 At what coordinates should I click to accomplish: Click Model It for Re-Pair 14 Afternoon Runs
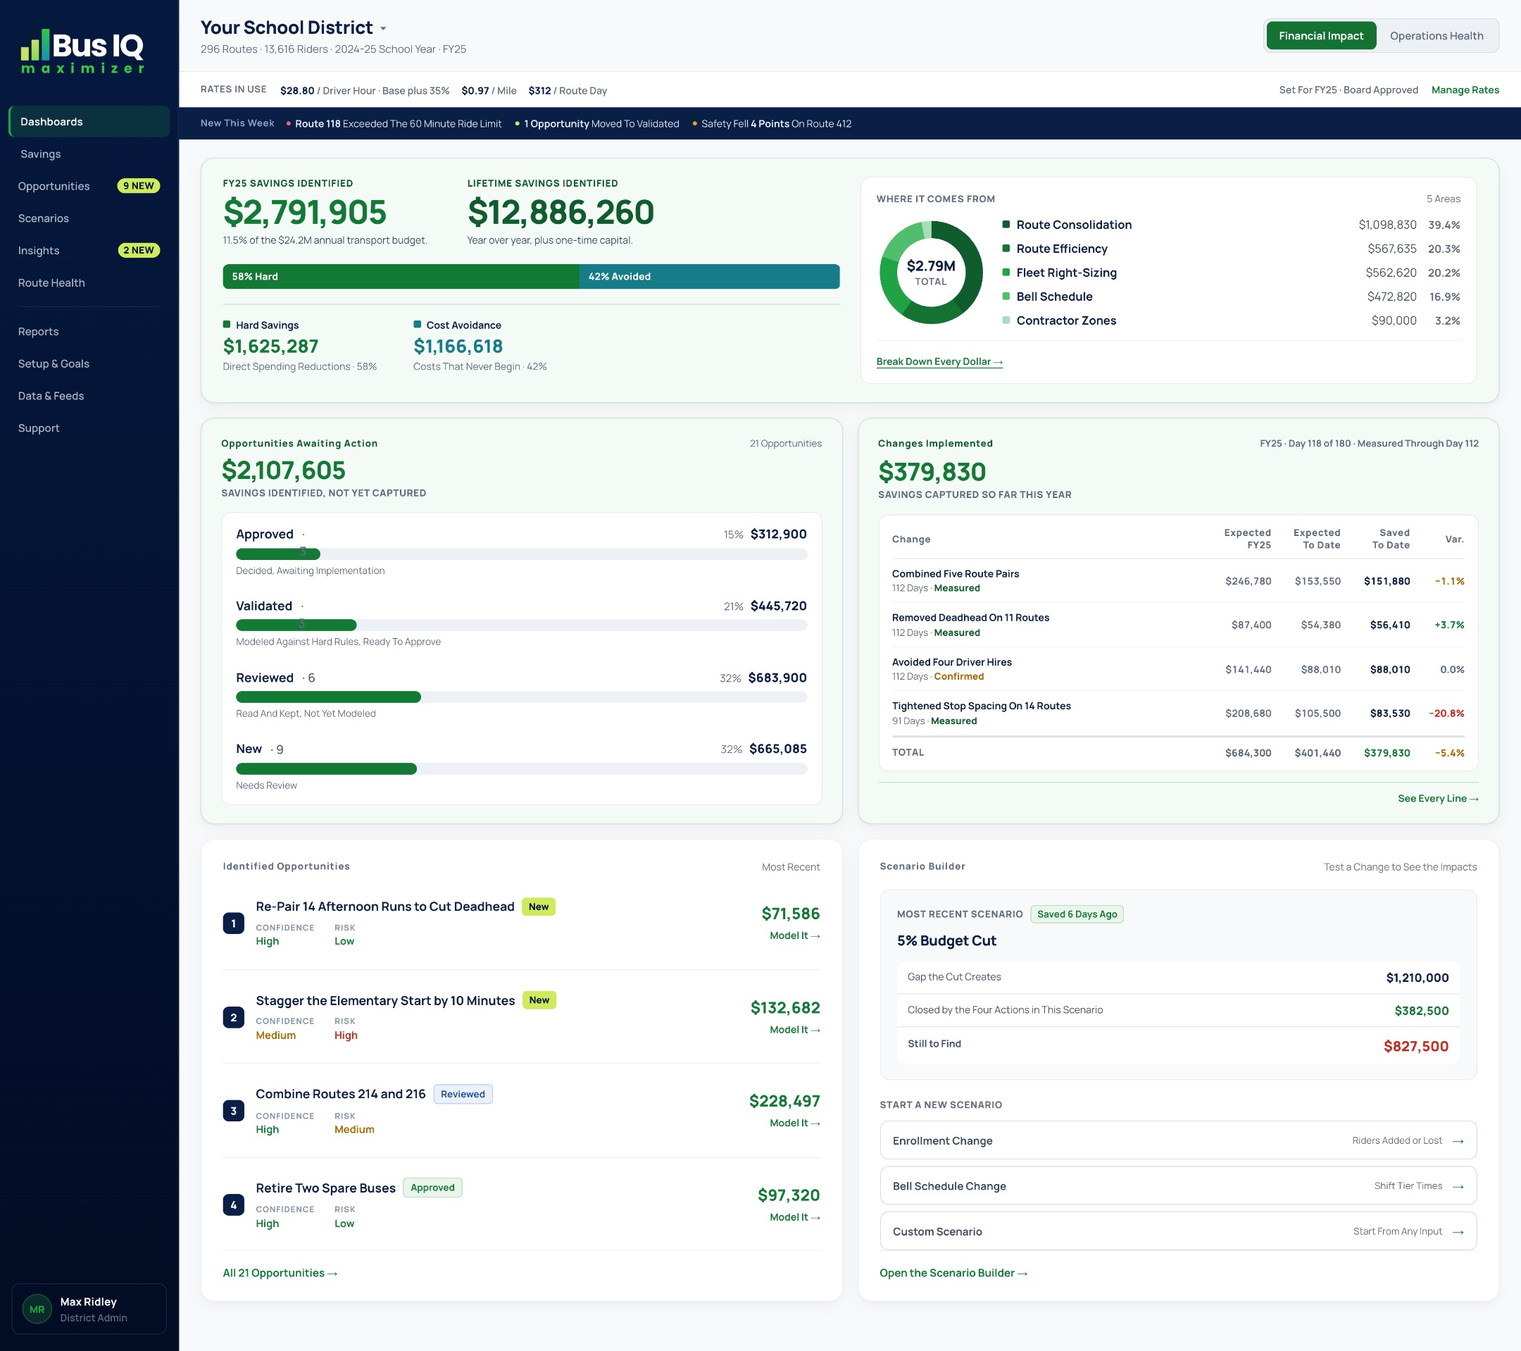(x=795, y=935)
